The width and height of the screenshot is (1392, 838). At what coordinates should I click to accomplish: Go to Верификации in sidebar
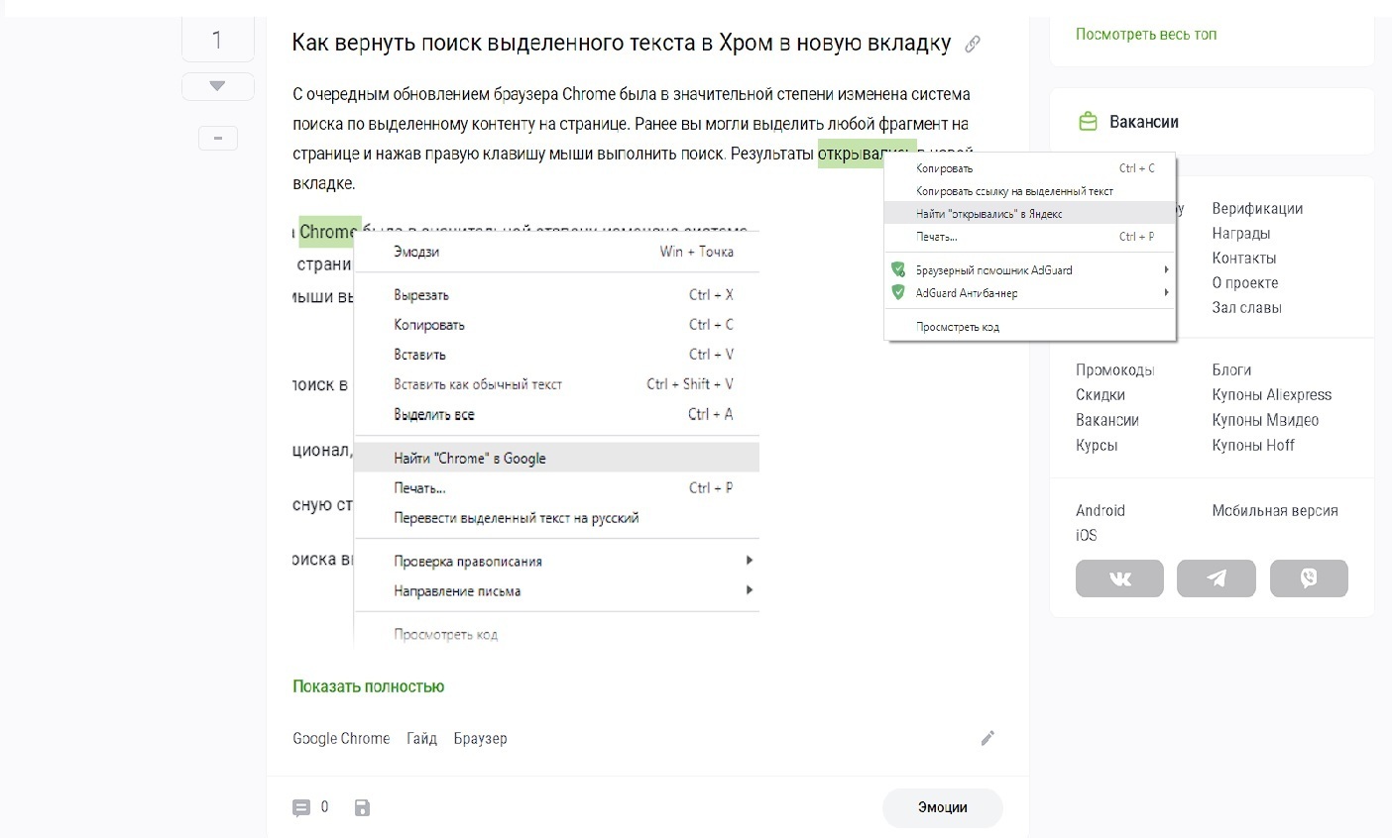1257,209
